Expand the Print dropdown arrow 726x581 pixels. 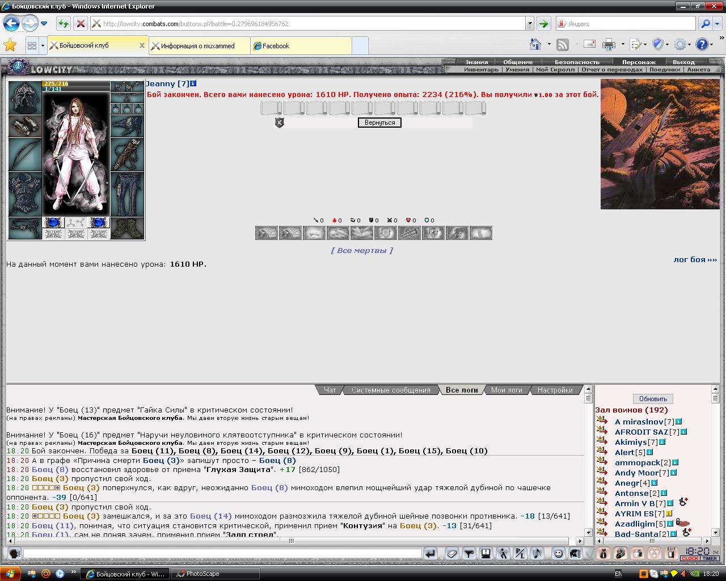click(x=623, y=44)
